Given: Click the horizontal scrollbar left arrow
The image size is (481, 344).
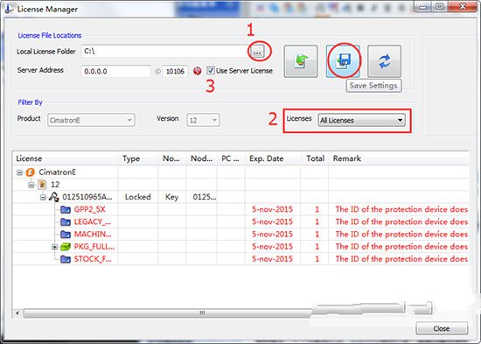Looking at the screenshot, I should tap(17, 313).
